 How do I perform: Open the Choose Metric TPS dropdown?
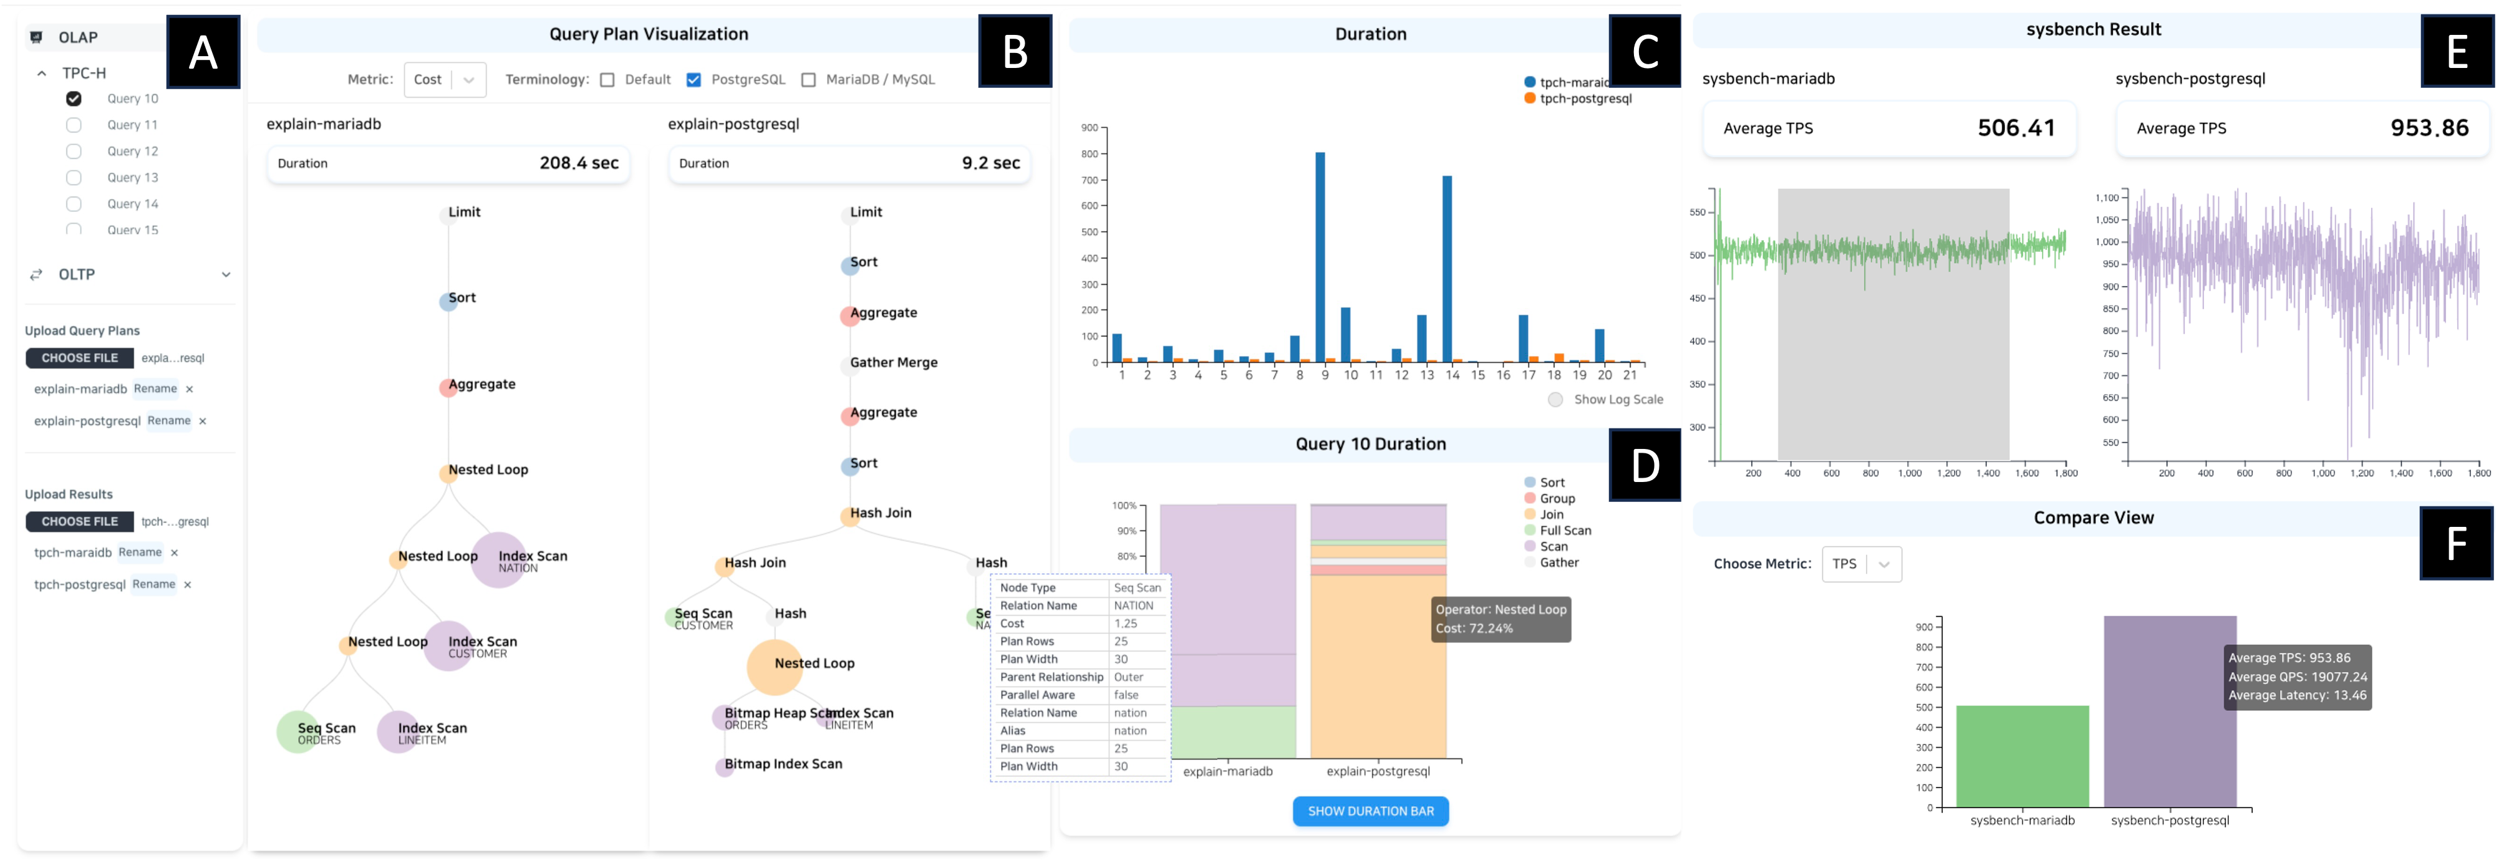click(1860, 564)
